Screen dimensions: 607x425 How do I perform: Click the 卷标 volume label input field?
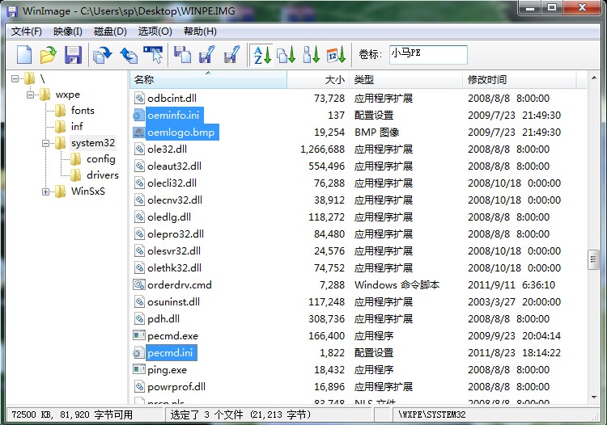click(428, 54)
